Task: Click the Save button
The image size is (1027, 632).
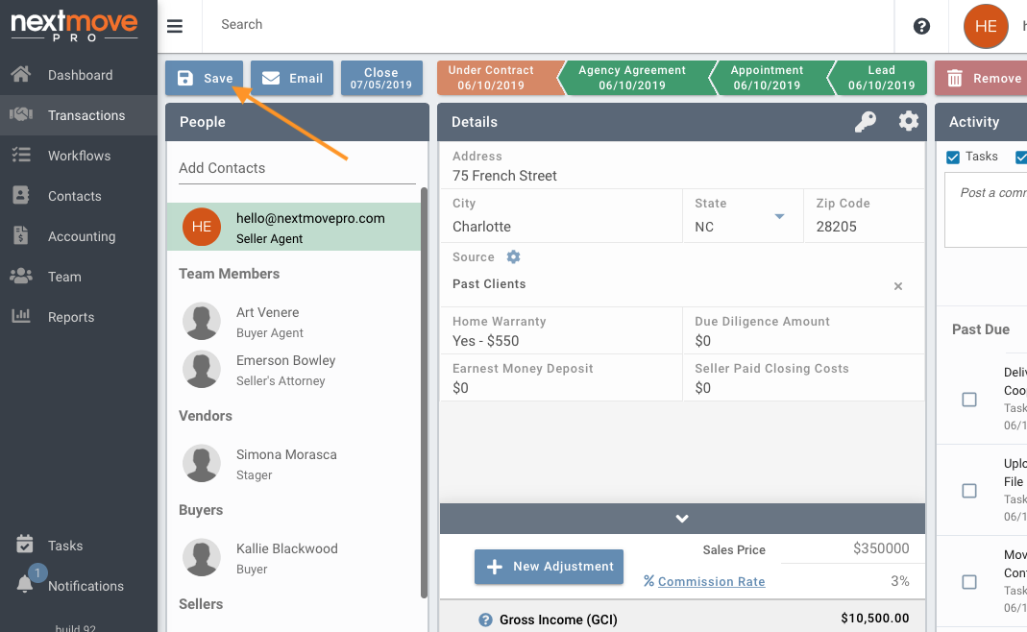Action: (x=204, y=78)
